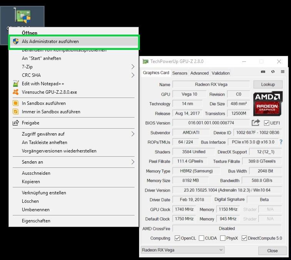Click the BIOS Version value field
This screenshot has width=291, height=260.
pos(211,123)
